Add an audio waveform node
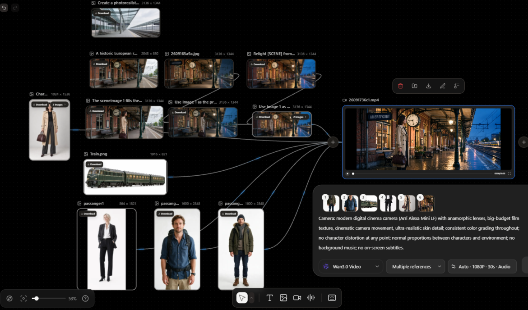The height and width of the screenshot is (310, 528). coord(311,297)
